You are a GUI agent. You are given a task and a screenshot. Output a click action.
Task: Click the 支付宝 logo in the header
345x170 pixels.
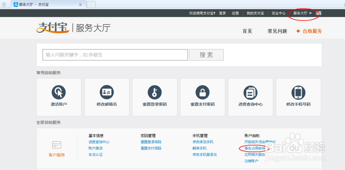pyautogui.click(x=53, y=28)
